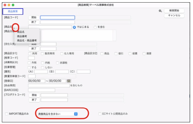Enable the IMPORT商品のみ checkbox
The image size is (193, 124).
[x=7, y=114]
